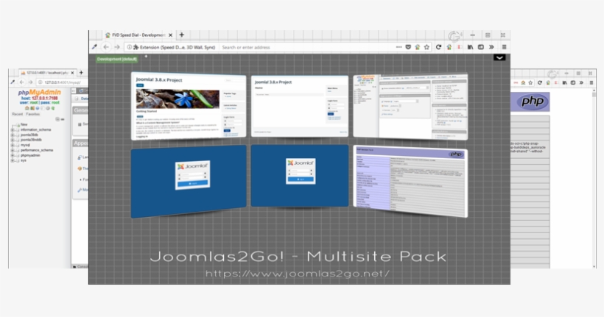Open the PHP info dial thumbnail

pos(410,181)
